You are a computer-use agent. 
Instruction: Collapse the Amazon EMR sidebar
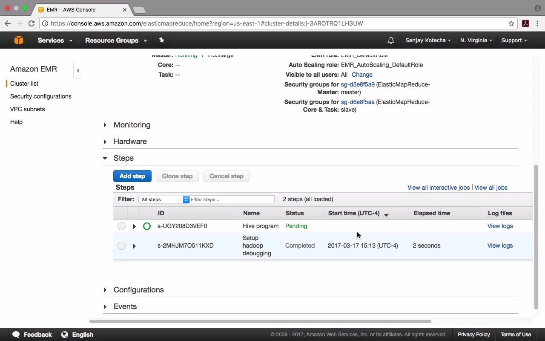coord(78,70)
